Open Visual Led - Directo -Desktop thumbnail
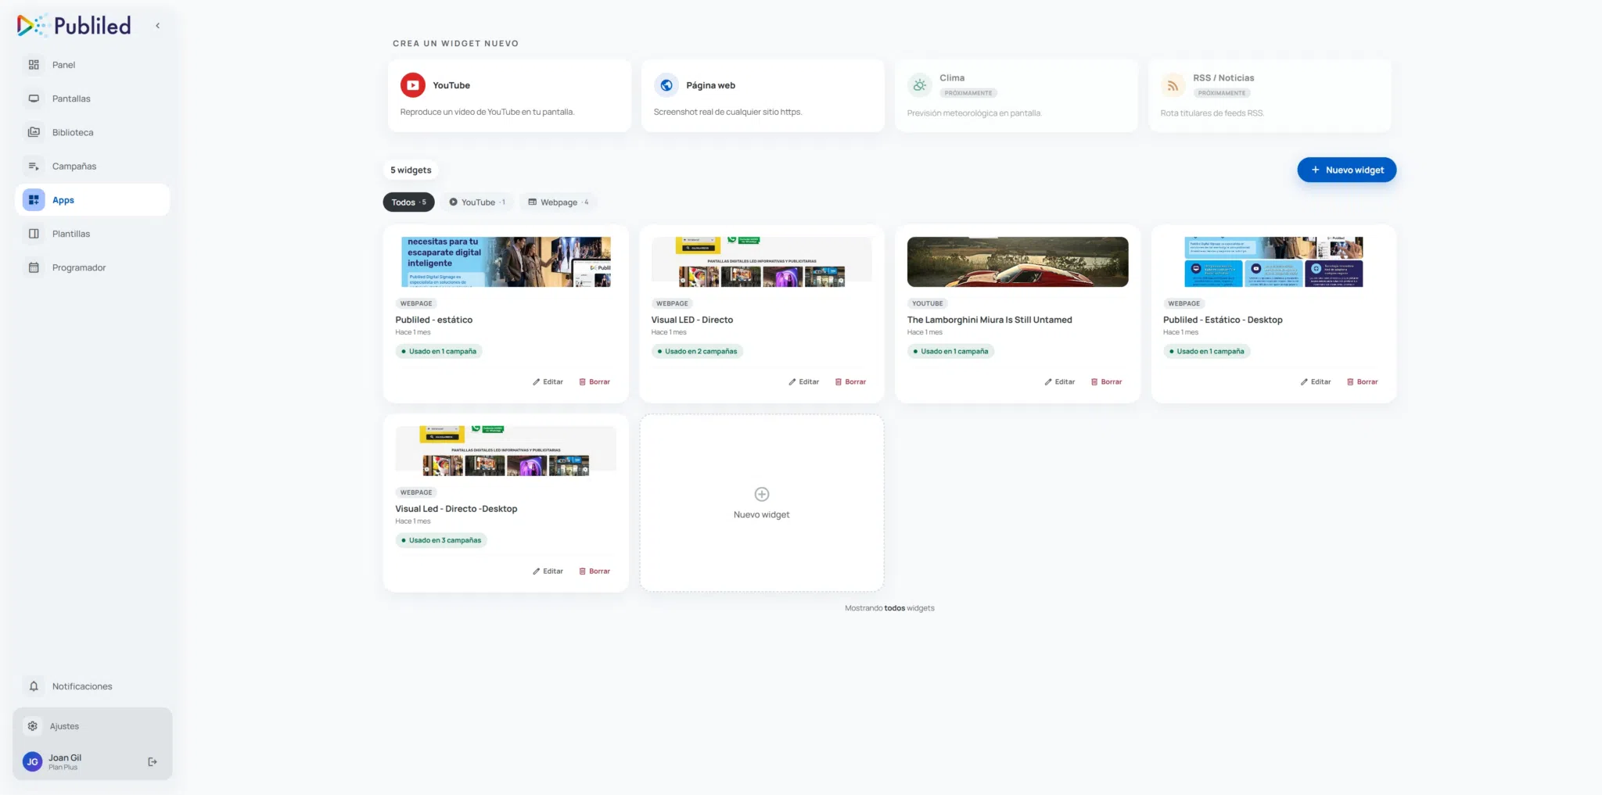1602x795 pixels. click(506, 451)
